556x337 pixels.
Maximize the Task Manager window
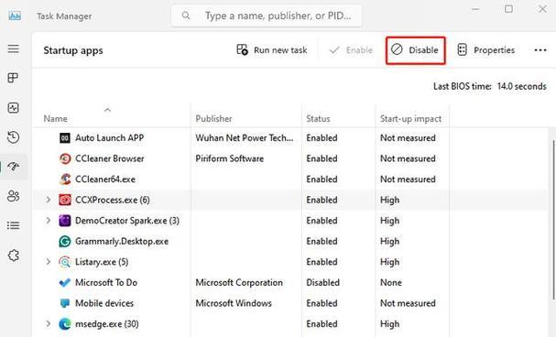(509, 9)
